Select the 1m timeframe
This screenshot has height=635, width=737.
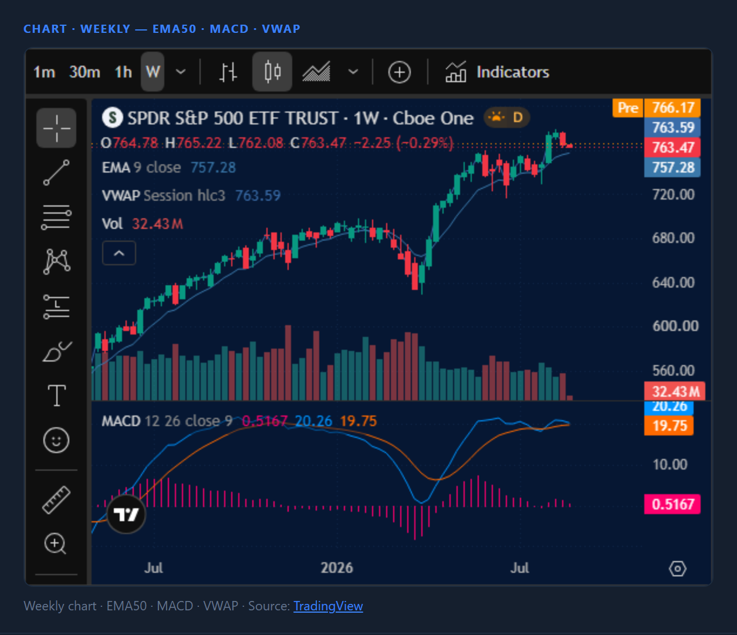(x=44, y=72)
